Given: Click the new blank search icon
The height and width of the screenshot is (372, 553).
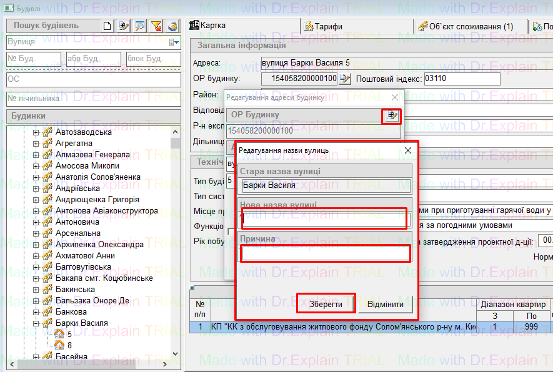Looking at the screenshot, I should [107, 26].
